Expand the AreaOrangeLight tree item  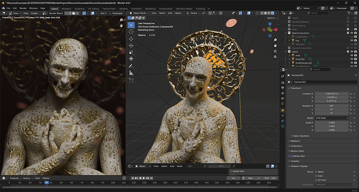(x=289, y=63)
